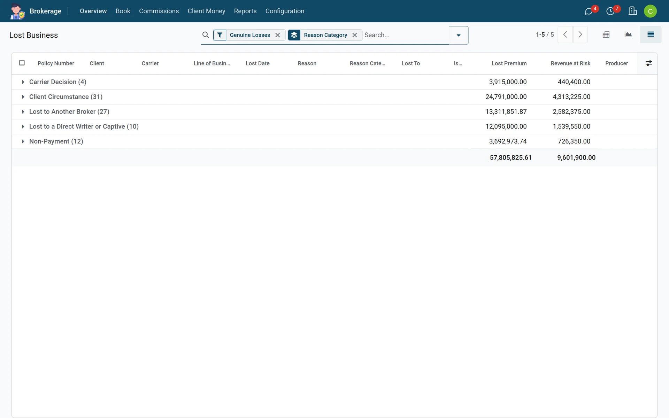Viewport: 669px width, 418px height.
Task: Remove the Genuine Losses filter
Action: tap(278, 35)
